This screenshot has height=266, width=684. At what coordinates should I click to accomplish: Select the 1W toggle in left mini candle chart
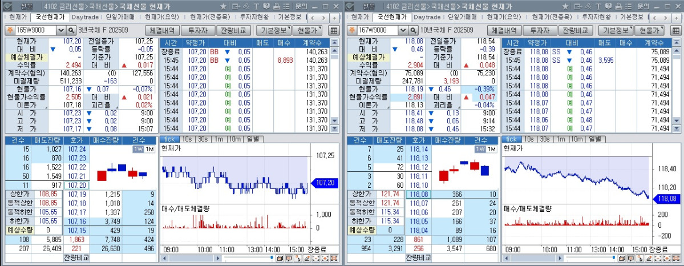click(139, 149)
